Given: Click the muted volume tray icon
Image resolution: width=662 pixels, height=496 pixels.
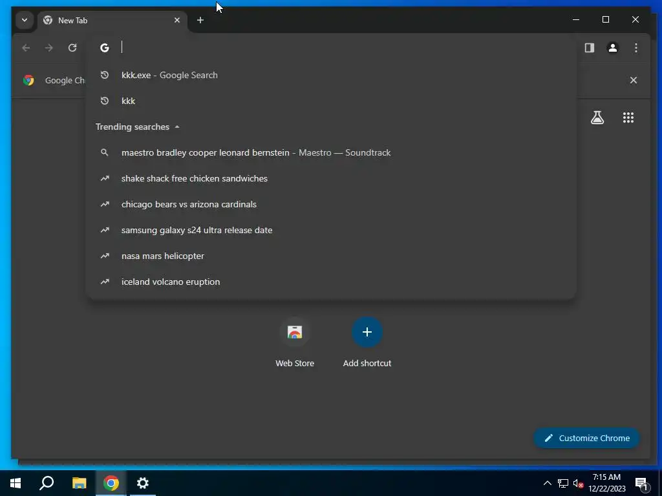Looking at the screenshot, I should tap(579, 483).
